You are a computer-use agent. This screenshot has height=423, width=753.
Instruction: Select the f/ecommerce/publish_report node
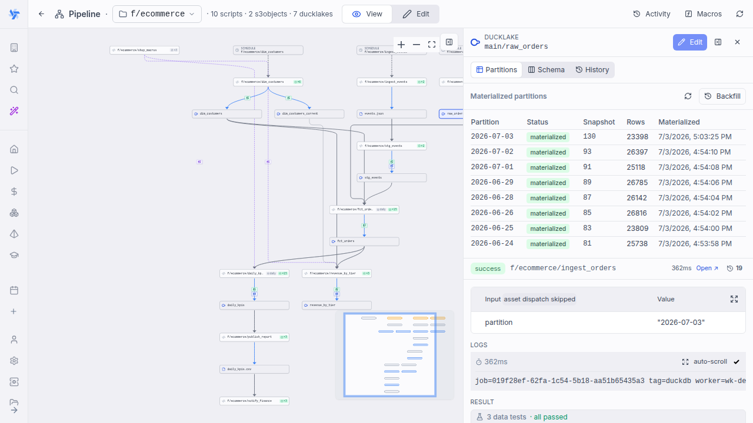tap(254, 337)
